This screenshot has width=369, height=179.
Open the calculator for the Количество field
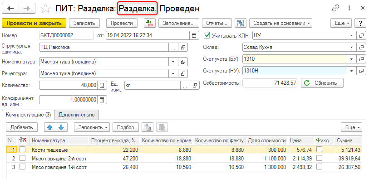pyautogui.click(x=102, y=85)
